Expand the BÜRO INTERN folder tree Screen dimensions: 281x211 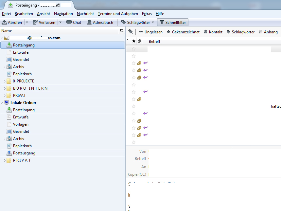(x=5, y=88)
